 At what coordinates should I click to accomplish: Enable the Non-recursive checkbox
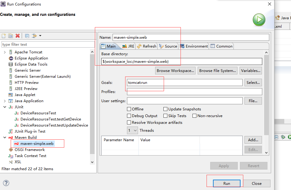click(x=195, y=116)
